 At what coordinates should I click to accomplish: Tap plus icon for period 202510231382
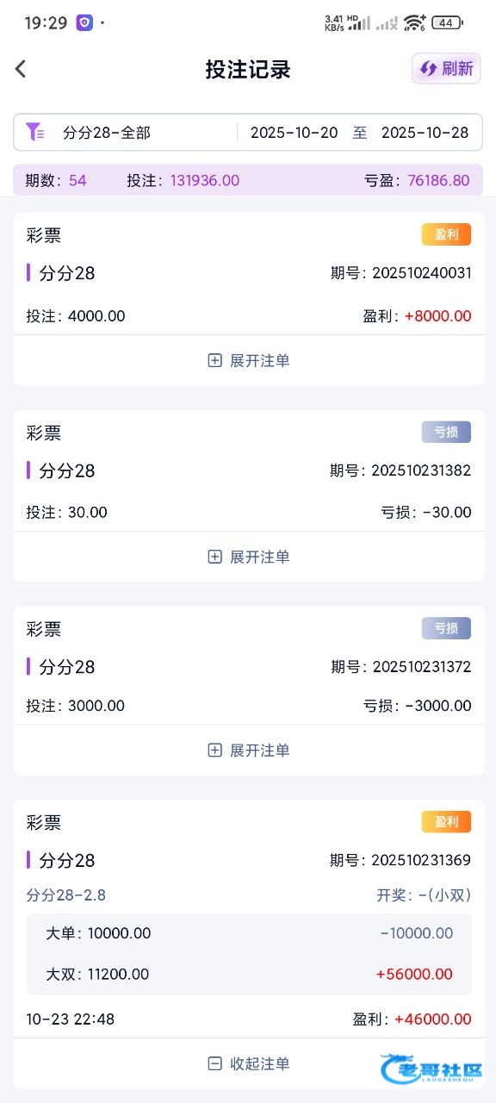coord(215,557)
